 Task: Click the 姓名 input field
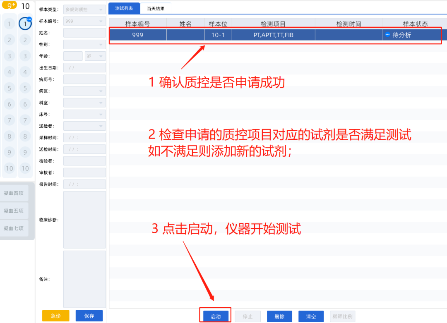tap(84, 33)
